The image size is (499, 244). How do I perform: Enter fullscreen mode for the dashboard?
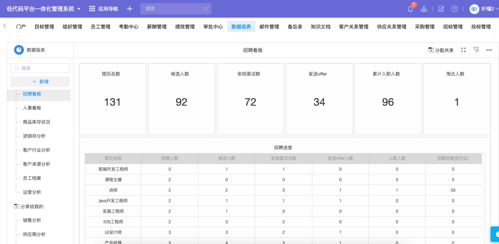[464, 50]
